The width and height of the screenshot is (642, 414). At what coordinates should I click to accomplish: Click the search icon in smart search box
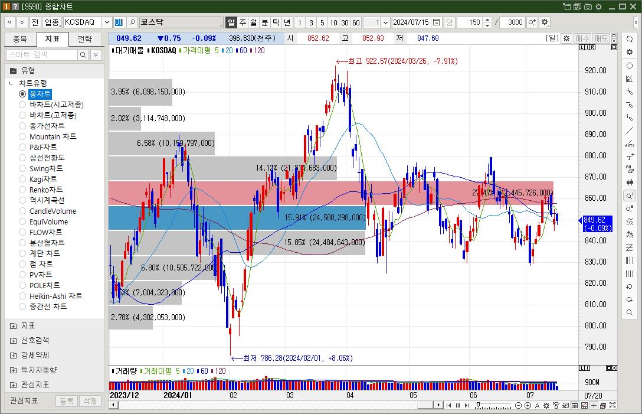coord(83,54)
